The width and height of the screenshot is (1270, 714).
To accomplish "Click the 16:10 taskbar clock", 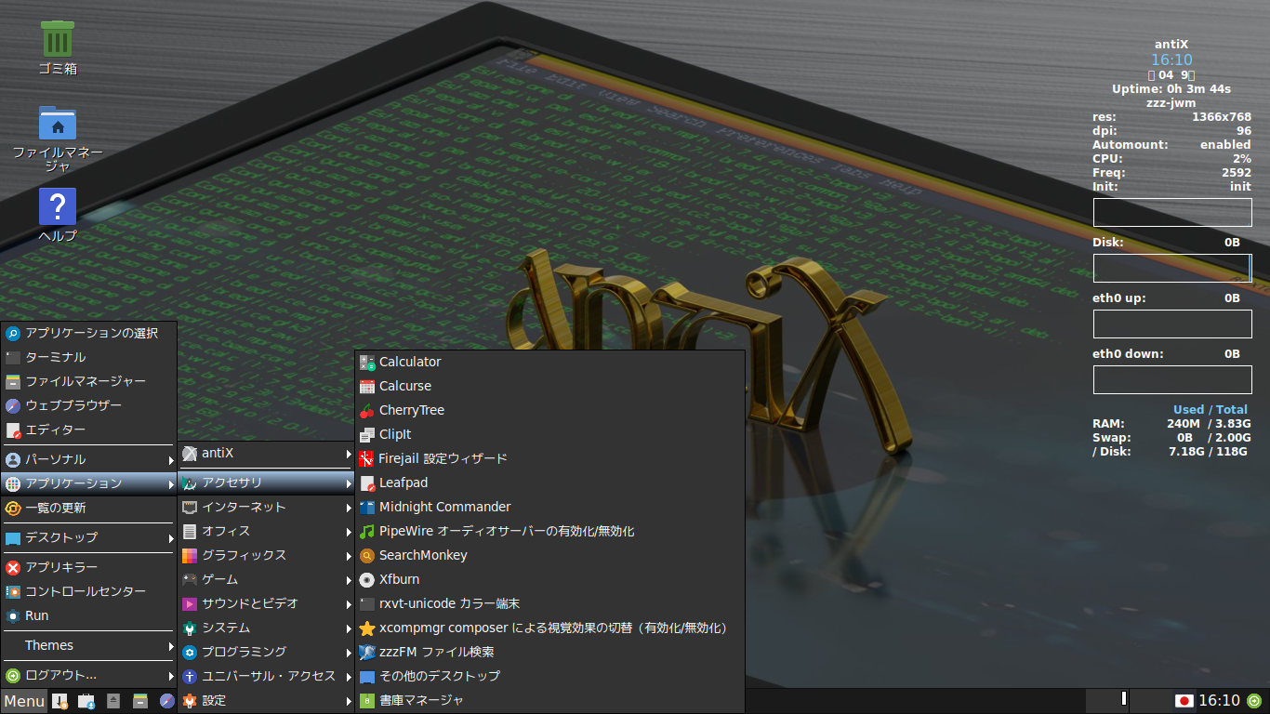I will pyautogui.click(x=1219, y=701).
